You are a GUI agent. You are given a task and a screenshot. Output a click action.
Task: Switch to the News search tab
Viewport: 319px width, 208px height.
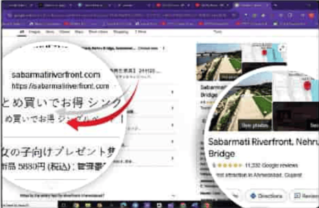[49, 32]
